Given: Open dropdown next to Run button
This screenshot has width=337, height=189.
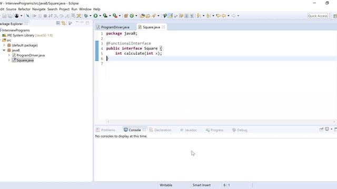Looking at the screenshot, I should coord(100,16).
